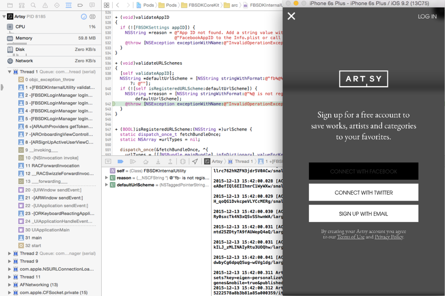This screenshot has width=445, height=296.
Task: Select frame 30 UIApplicationMain
Action: 44,230
